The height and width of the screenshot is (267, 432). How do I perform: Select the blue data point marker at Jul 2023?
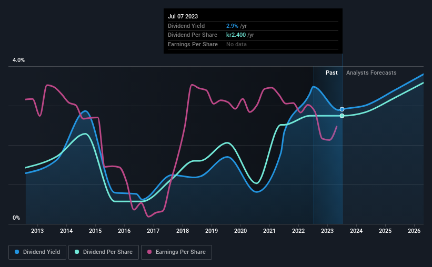coord(342,109)
